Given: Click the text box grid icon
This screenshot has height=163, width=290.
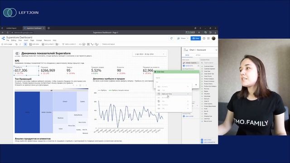Looking at the screenshot, I should click(x=88, y=44).
